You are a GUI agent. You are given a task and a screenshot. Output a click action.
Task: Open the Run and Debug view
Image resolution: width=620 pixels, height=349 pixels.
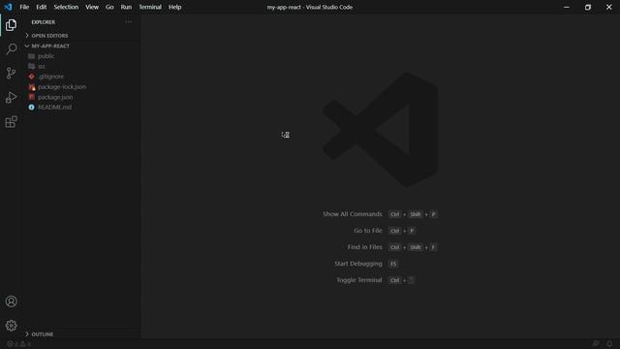point(11,97)
